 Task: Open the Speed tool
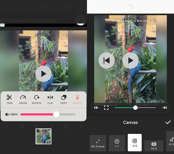click(x=23, y=99)
